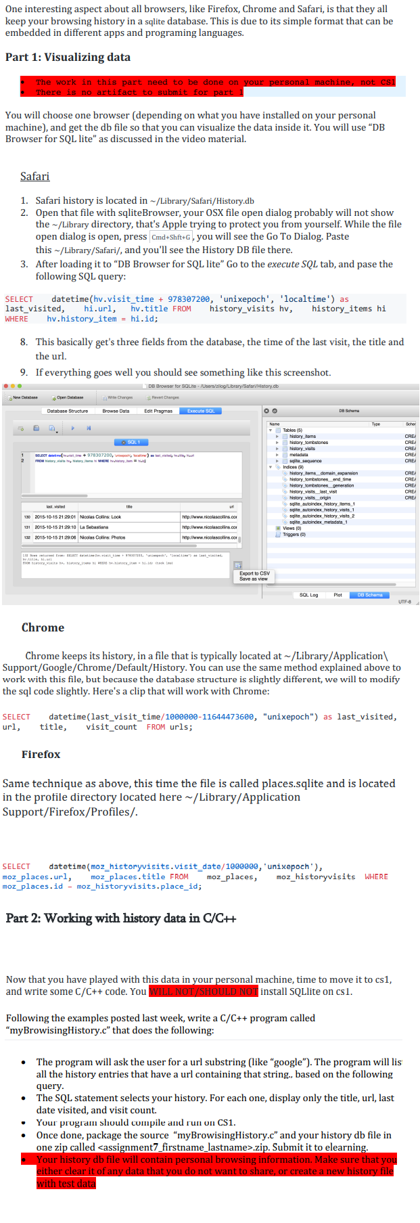Select sqlite_autoindex_history_visits_2 entry
The height and width of the screenshot is (1223, 420).
(321, 516)
